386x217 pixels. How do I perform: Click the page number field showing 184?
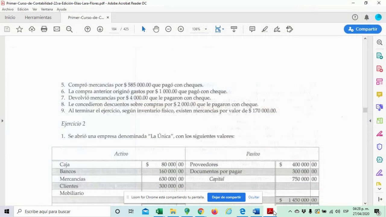point(114,29)
